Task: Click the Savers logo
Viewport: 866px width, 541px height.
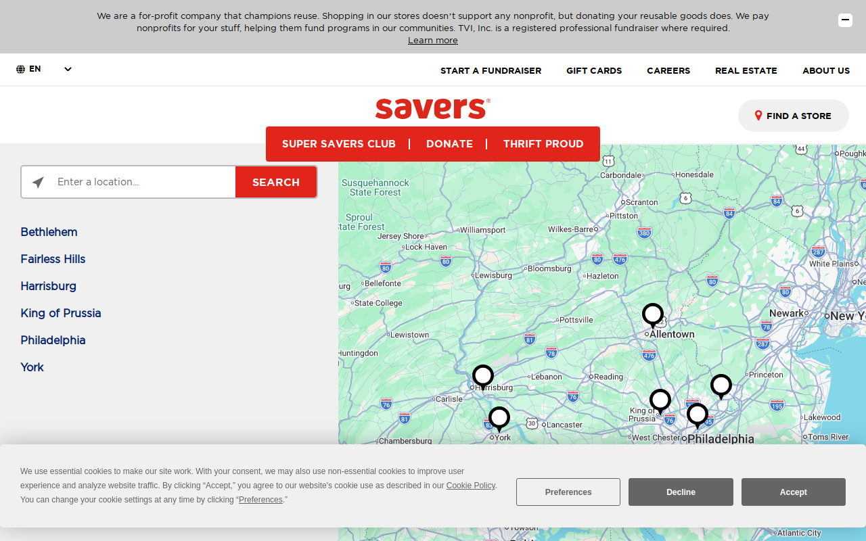Action: click(x=433, y=108)
